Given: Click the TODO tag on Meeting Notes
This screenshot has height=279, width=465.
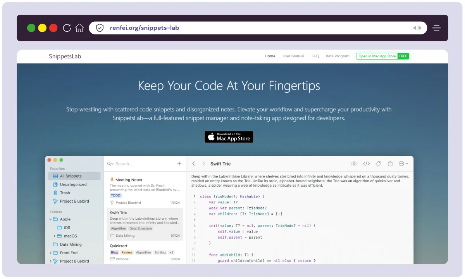Looking at the screenshot, I should coord(116,196).
